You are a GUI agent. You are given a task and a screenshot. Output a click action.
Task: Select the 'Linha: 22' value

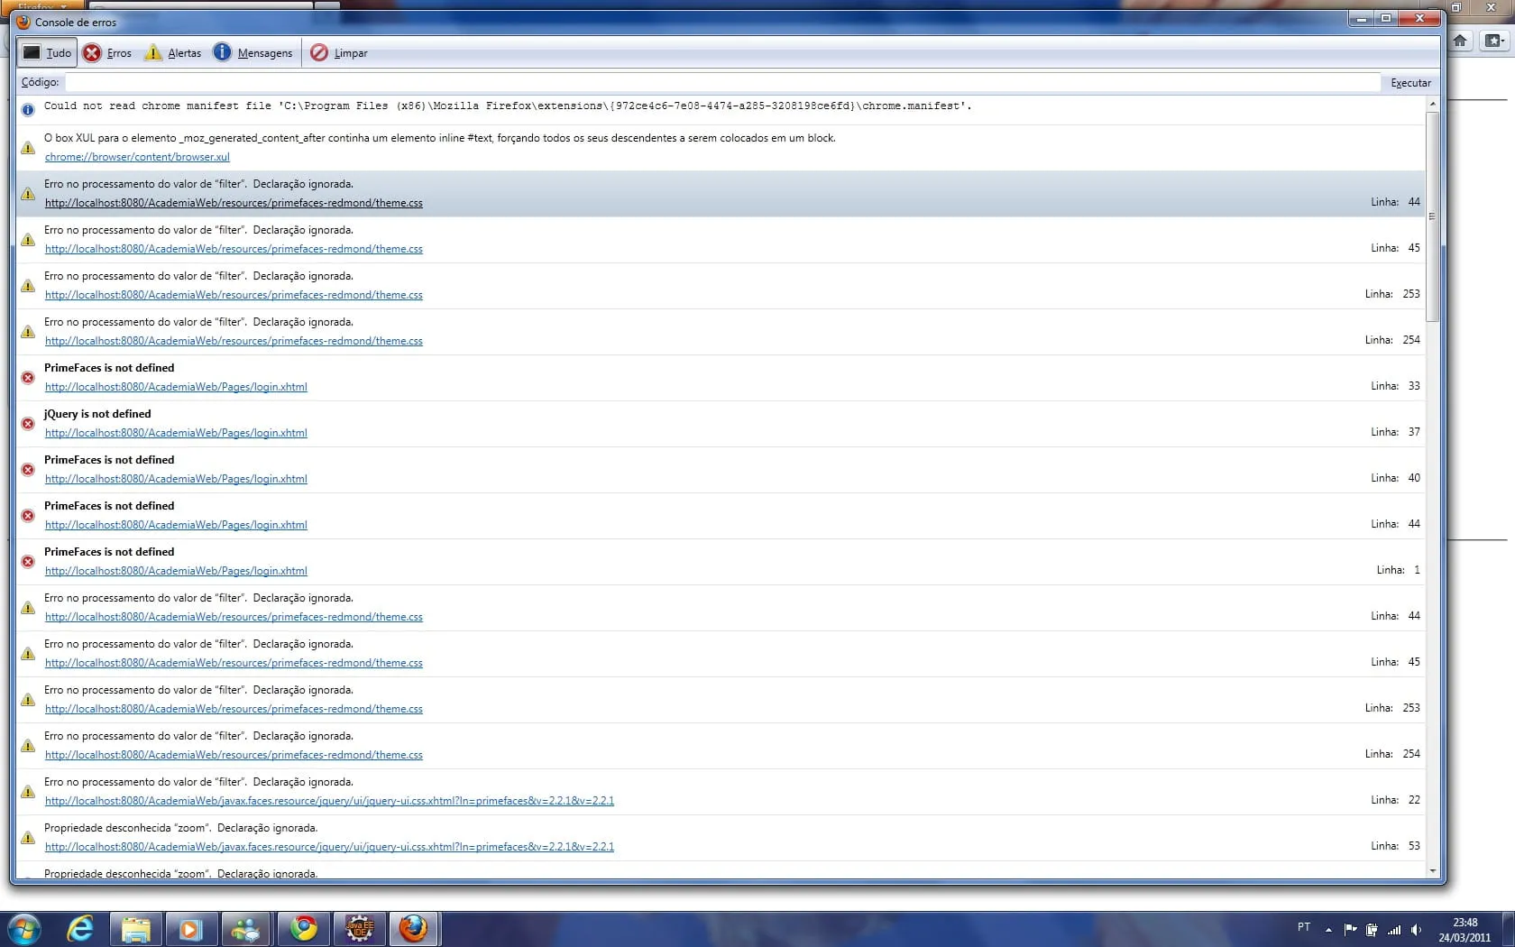pos(1395,800)
